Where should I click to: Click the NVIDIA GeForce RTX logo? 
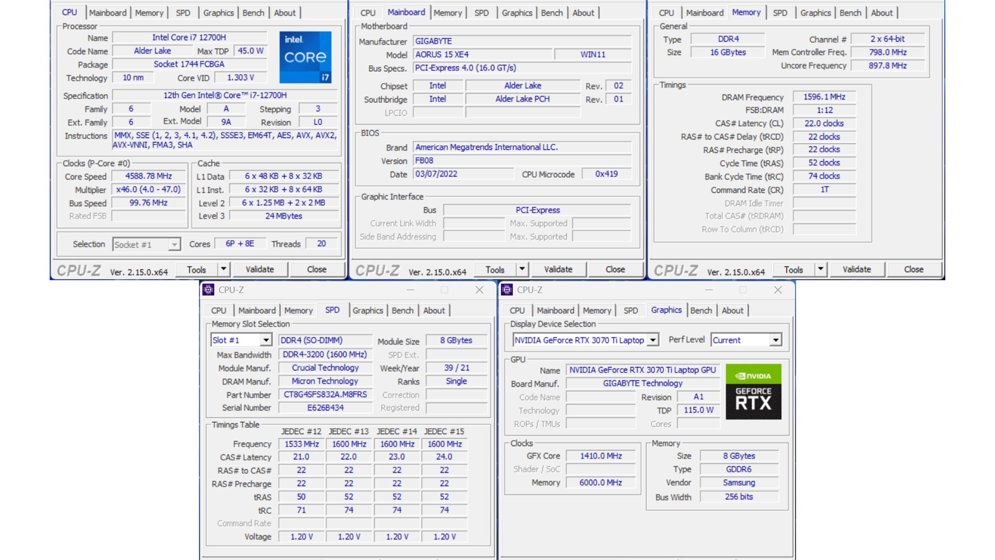point(753,392)
